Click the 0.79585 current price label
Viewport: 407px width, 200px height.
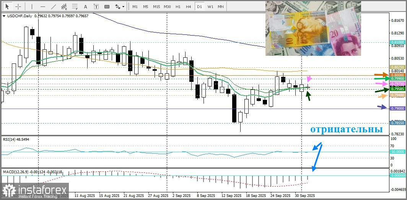coord(397,89)
